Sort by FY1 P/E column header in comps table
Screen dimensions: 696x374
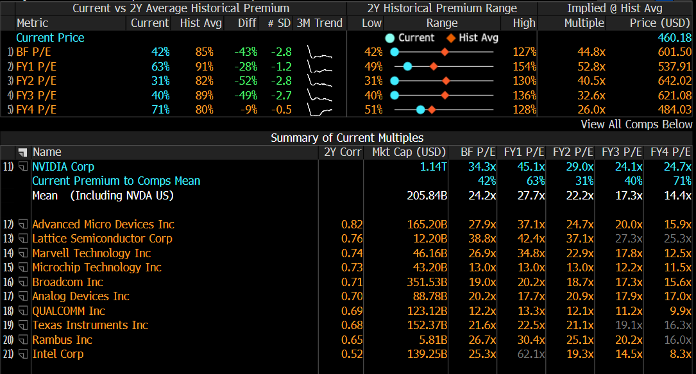(x=524, y=152)
